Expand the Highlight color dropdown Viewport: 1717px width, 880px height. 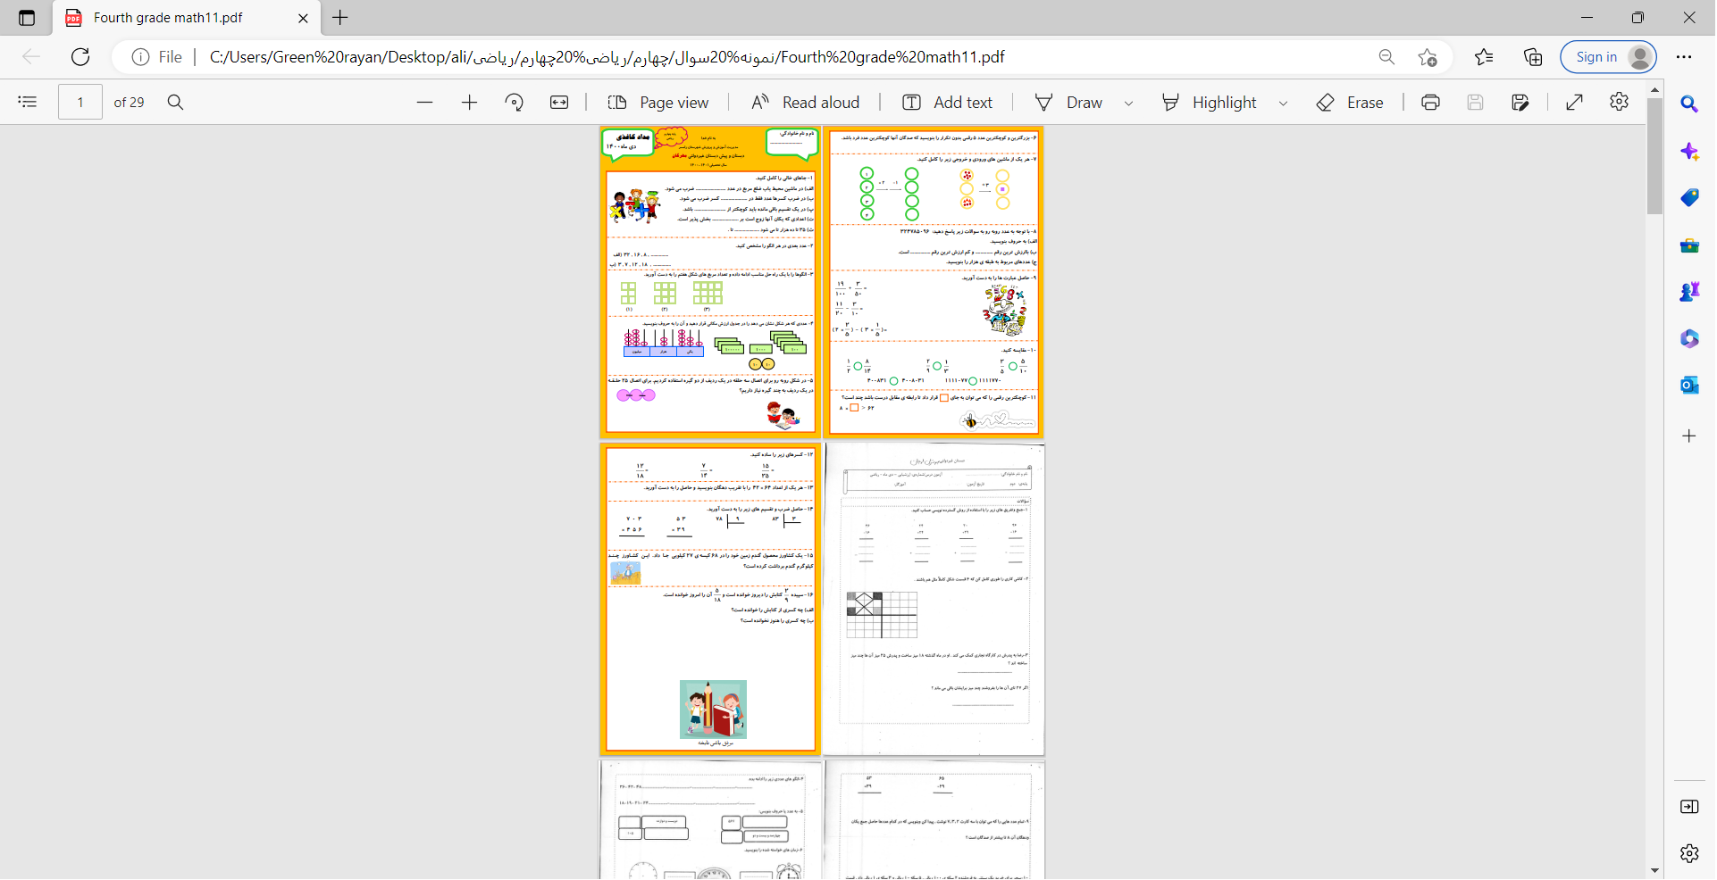pyautogui.click(x=1283, y=104)
